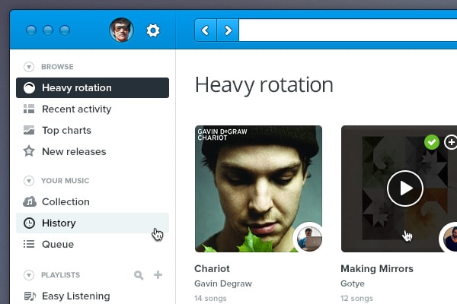The height and width of the screenshot is (304, 457).
Task: Click the Heavy rotation circle icon
Action: [x=29, y=88]
